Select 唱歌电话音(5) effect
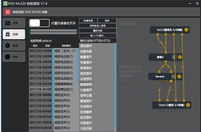This screenshot has height=132, width=201. click(65, 73)
